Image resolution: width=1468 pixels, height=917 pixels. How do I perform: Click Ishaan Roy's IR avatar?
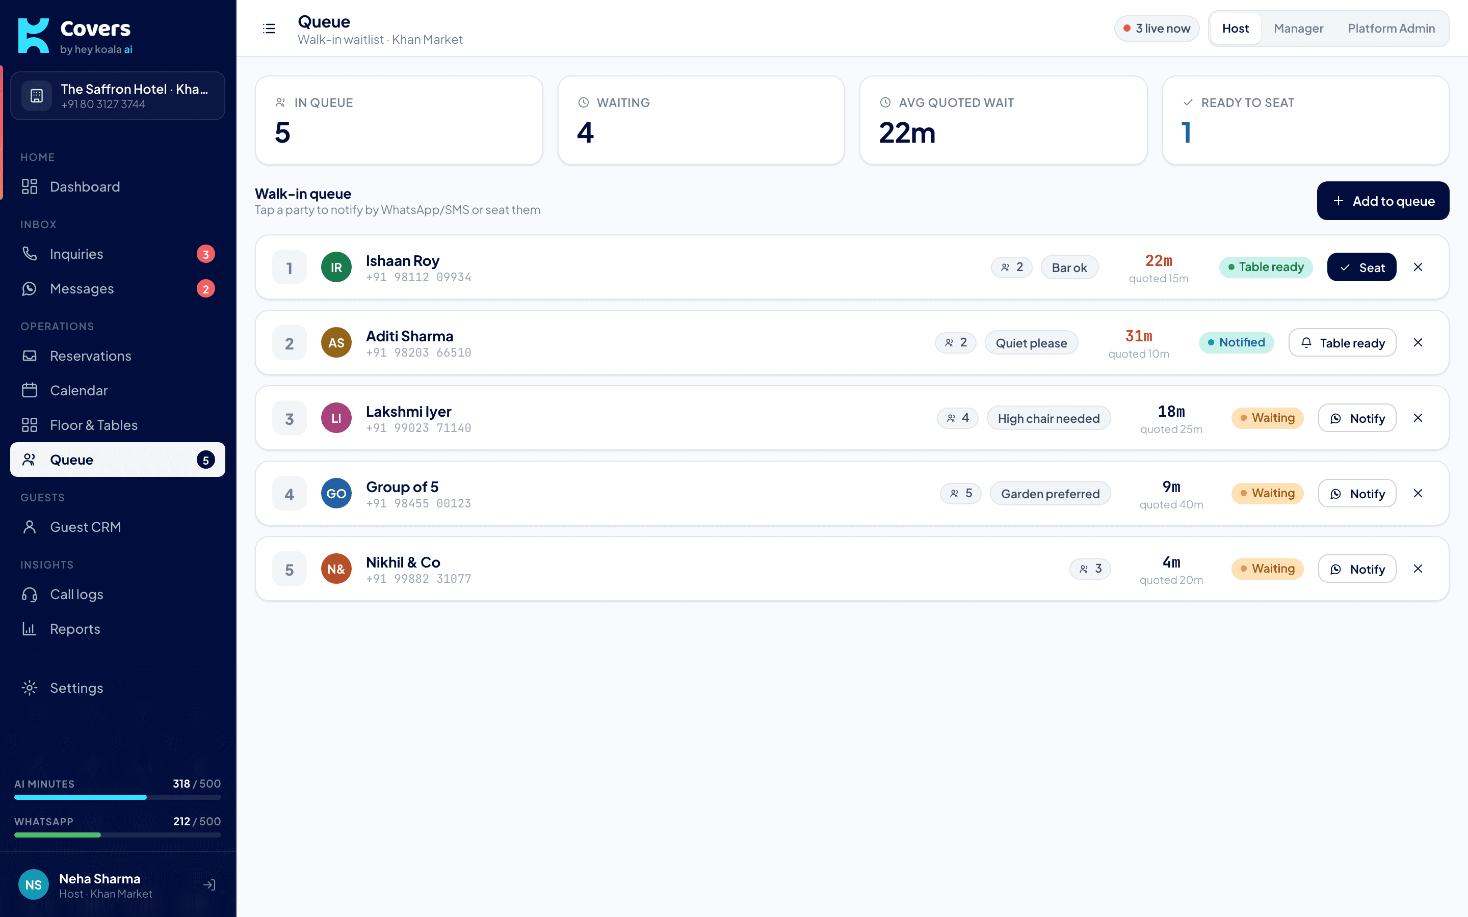click(336, 267)
